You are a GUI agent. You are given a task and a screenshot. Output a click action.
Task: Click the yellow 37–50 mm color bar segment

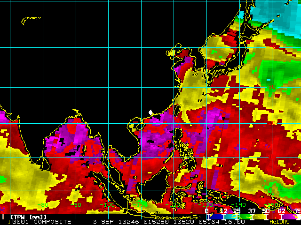point(259,217)
